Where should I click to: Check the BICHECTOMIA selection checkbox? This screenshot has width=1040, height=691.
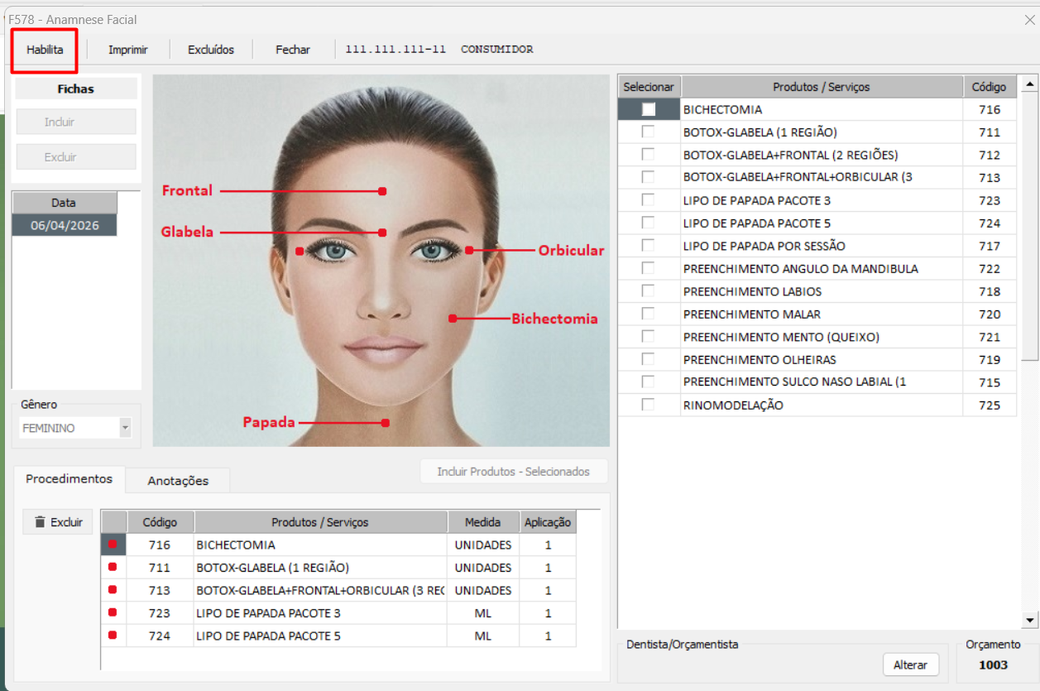point(649,109)
